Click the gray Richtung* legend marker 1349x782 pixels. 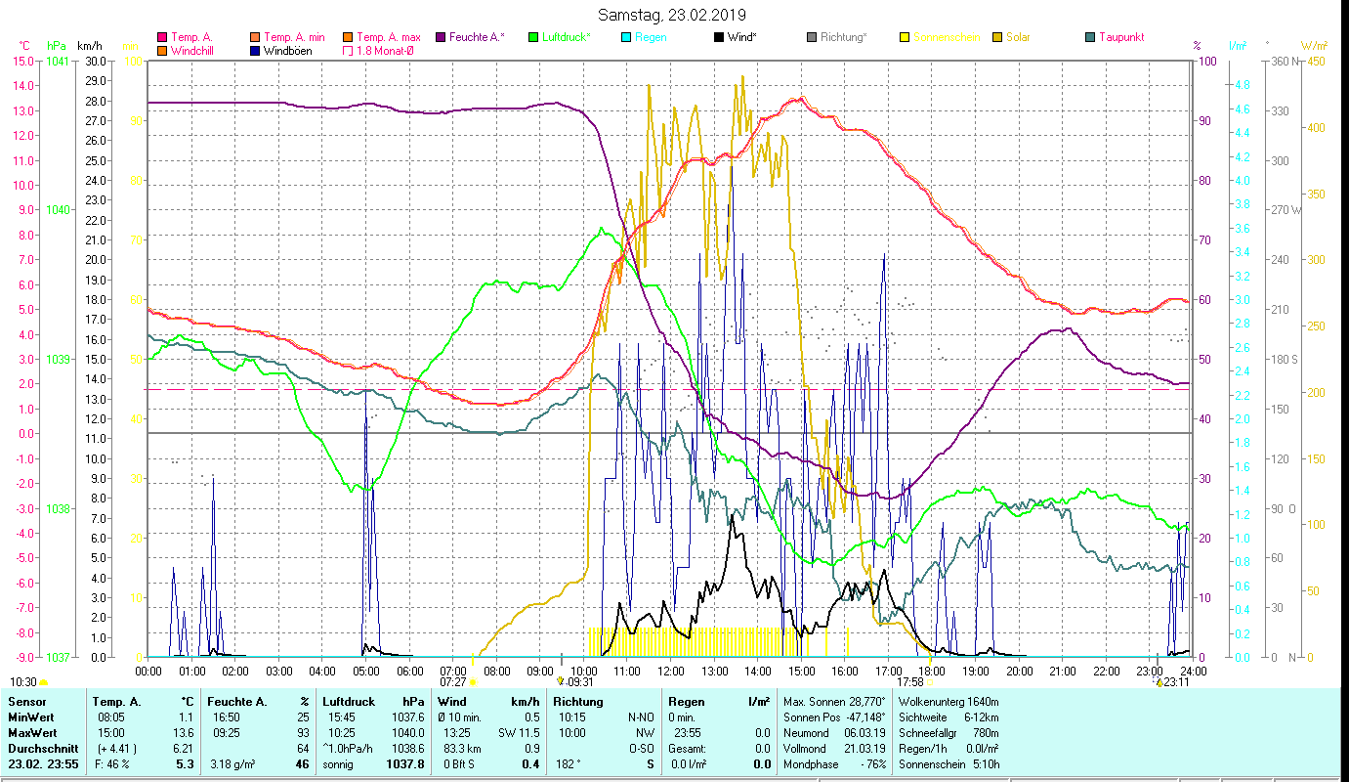(x=811, y=37)
